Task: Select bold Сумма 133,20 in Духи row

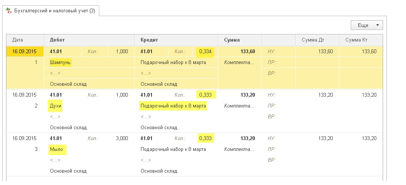Action: (x=239, y=95)
